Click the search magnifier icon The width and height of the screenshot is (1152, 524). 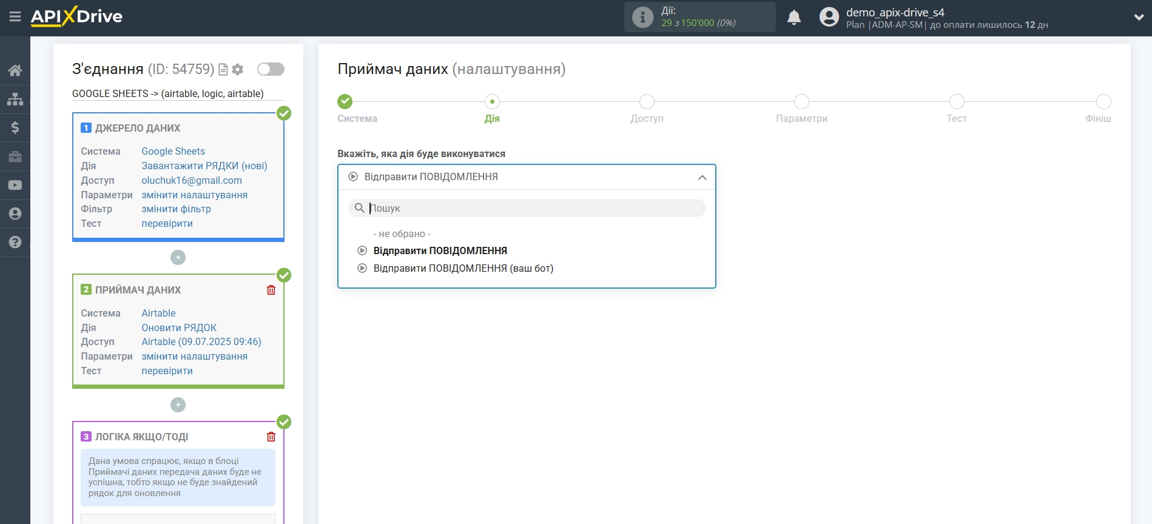pos(359,208)
